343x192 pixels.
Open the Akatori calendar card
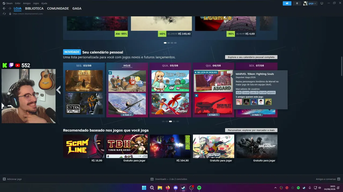170,103
